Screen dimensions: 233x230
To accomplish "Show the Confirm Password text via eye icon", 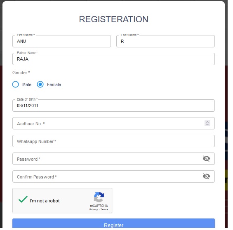I will pos(206,176).
